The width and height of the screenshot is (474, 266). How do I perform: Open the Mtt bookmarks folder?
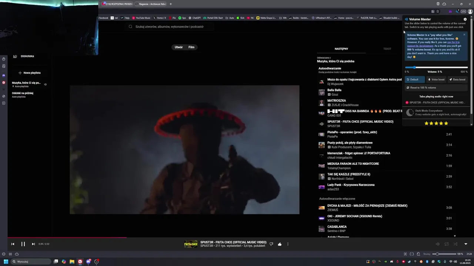click(x=283, y=18)
